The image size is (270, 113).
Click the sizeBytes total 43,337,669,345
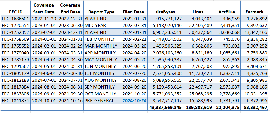click(x=165, y=108)
